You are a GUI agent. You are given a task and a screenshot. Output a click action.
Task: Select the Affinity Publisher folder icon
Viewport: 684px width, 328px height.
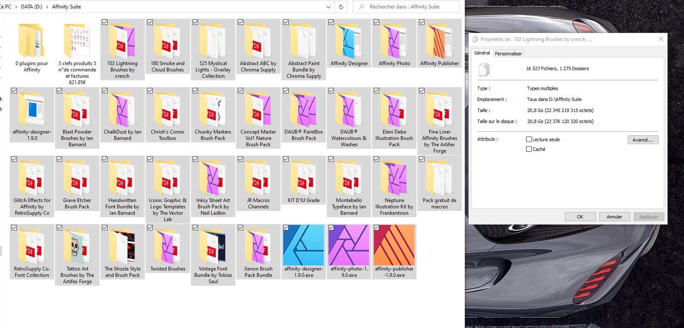pyautogui.click(x=439, y=41)
